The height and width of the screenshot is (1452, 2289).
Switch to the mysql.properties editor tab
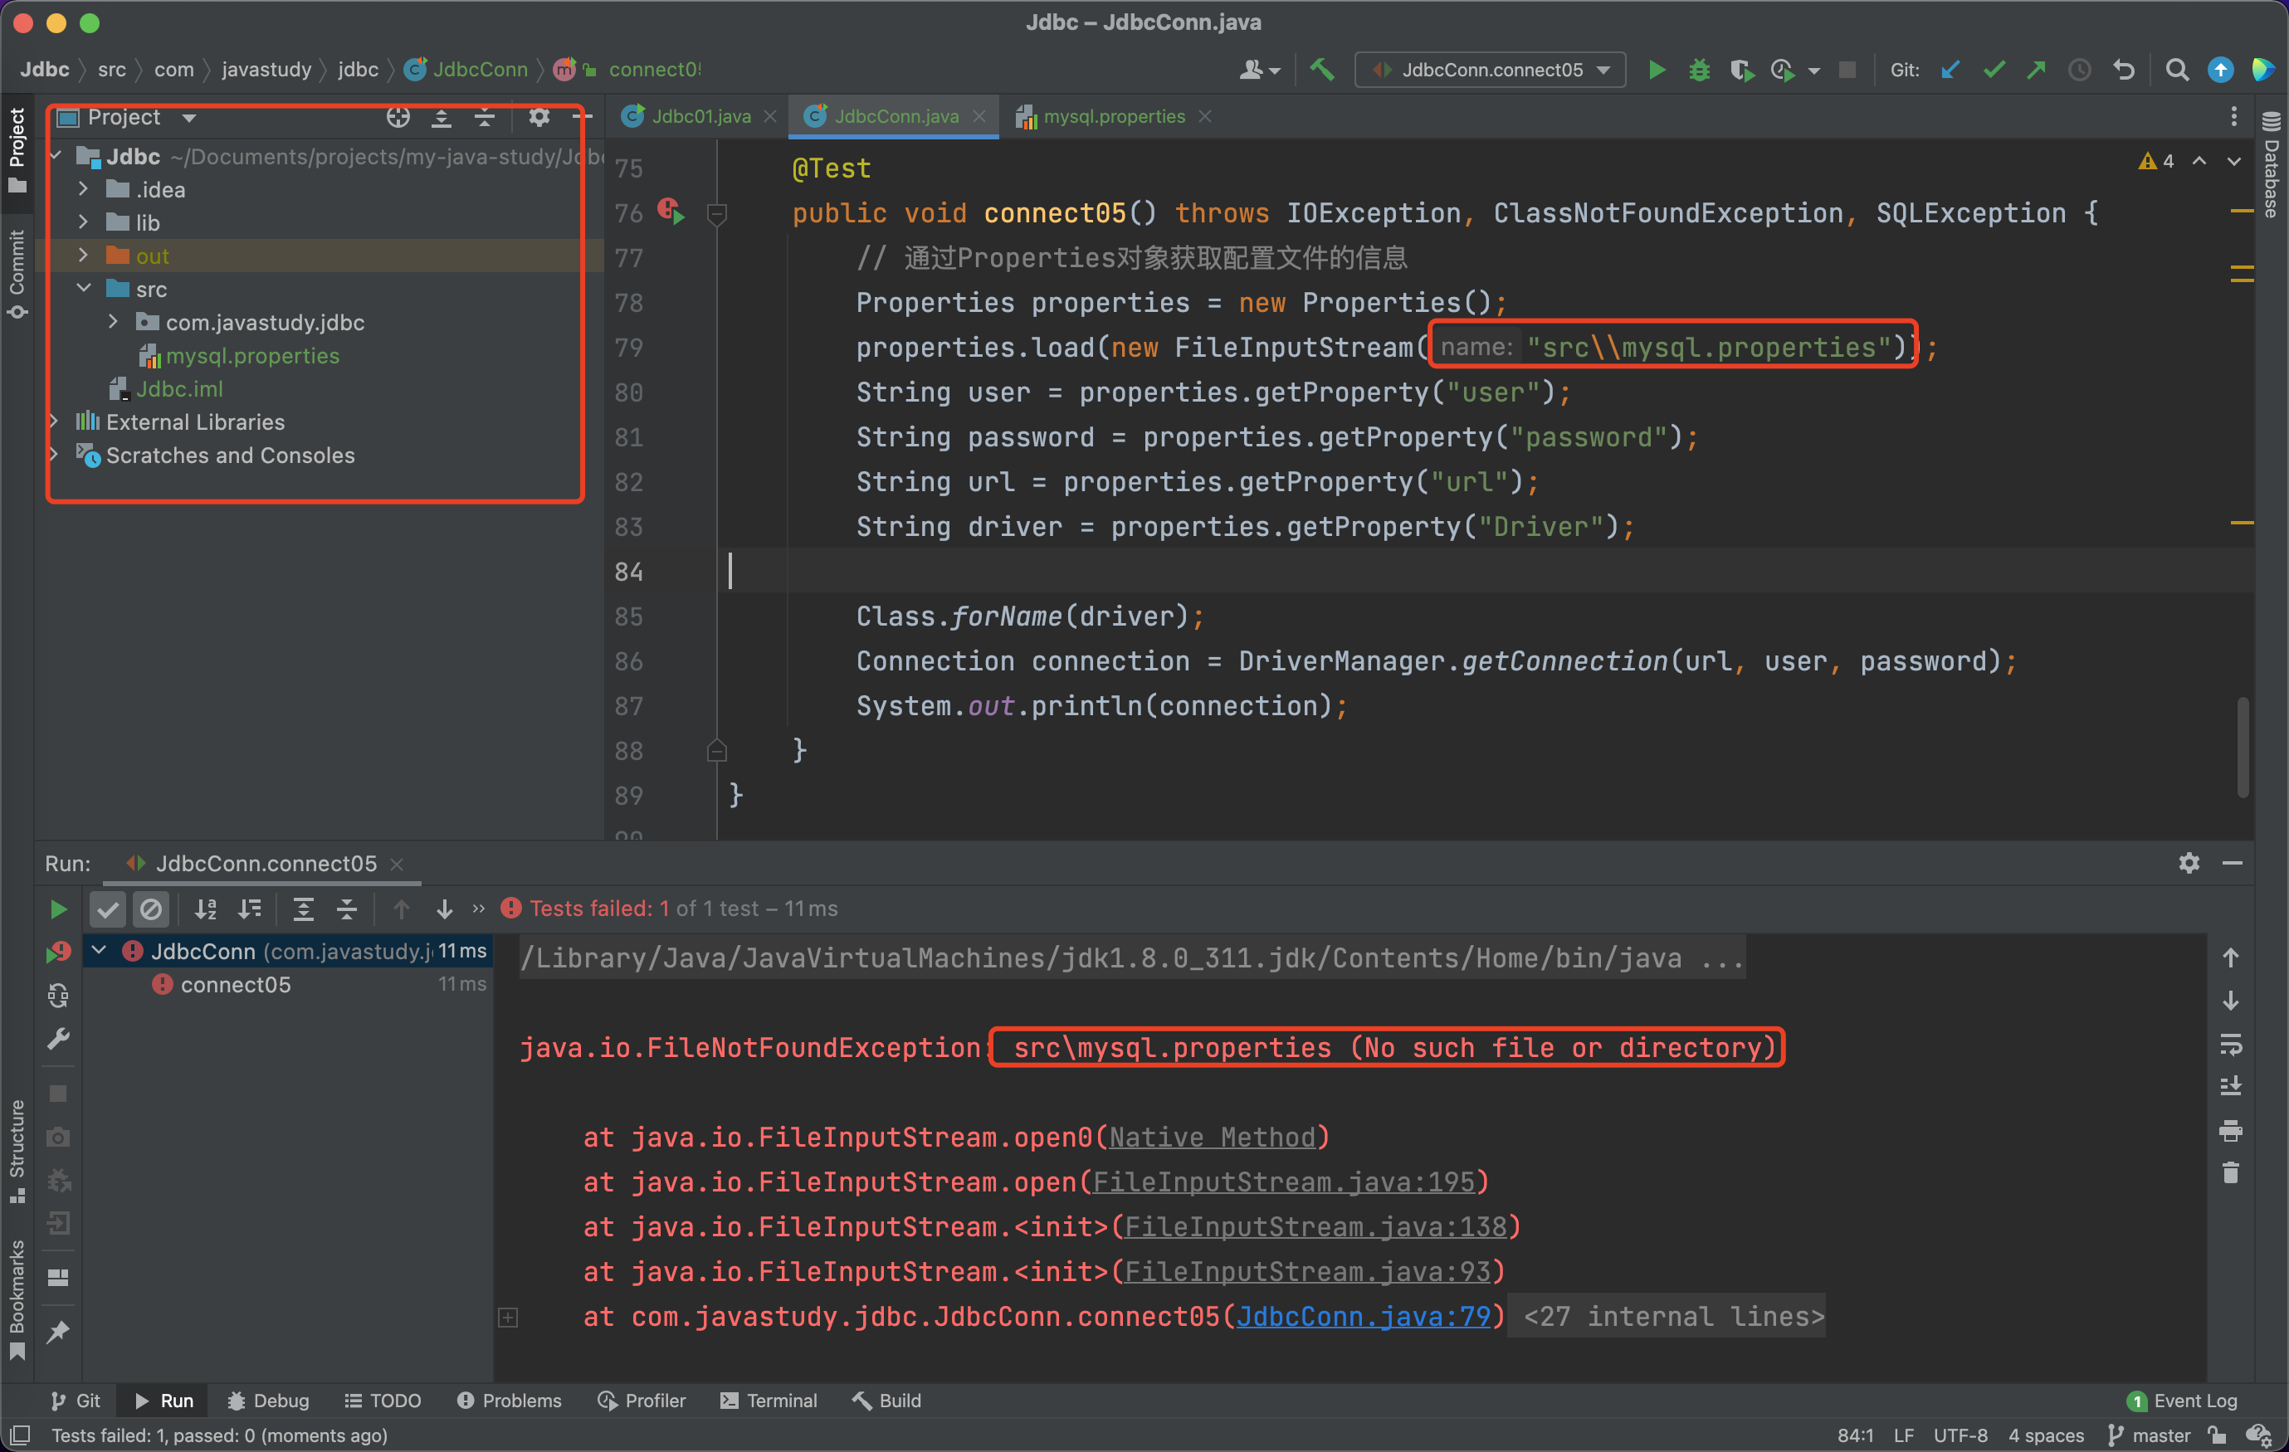(1113, 116)
